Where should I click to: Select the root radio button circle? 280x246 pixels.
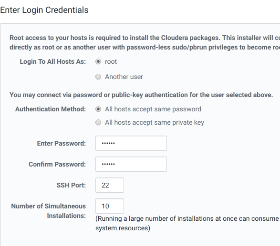pos(98,61)
